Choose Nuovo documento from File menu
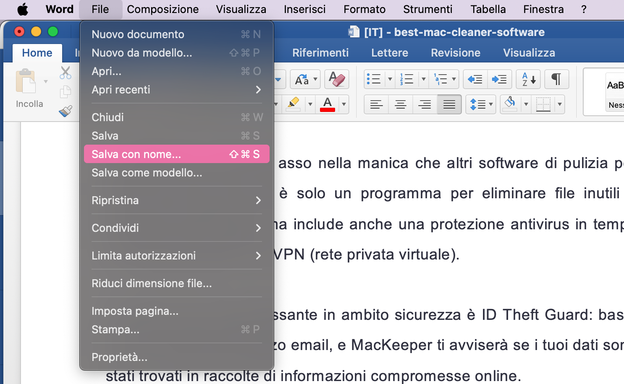The height and width of the screenshot is (384, 624). click(176, 34)
